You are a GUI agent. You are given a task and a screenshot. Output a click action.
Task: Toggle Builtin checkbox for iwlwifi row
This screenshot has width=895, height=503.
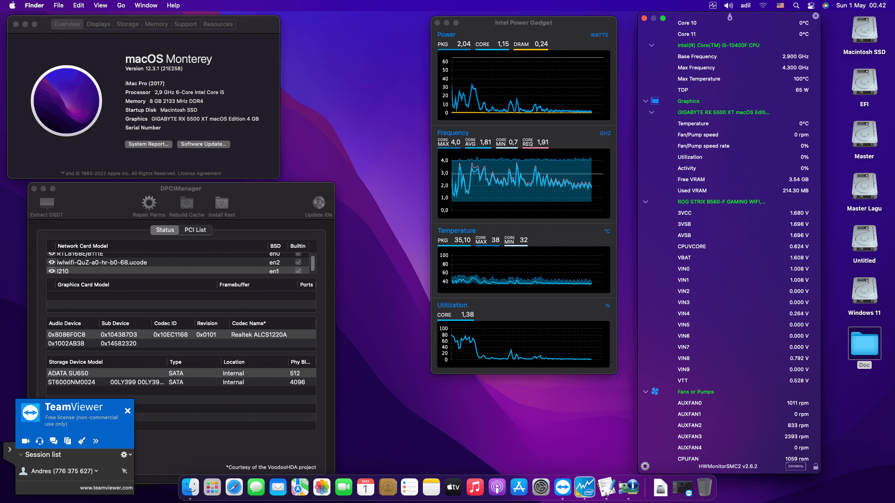(298, 262)
